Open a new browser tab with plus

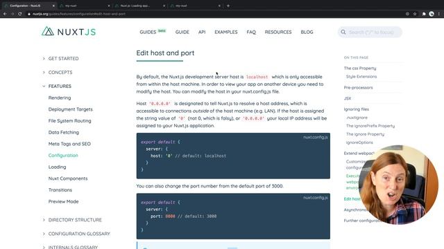228,6
